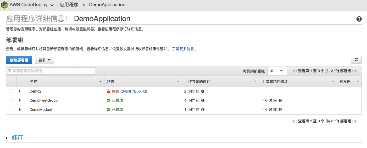
Task: Go to first page using top pagination arrows
Action: pyautogui.click(x=294, y=71)
